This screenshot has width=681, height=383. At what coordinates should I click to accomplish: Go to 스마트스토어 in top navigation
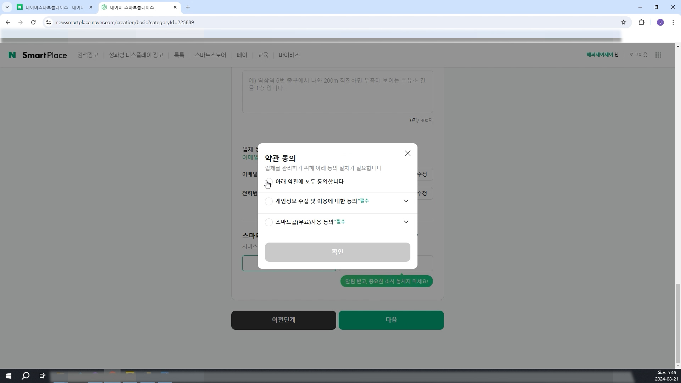(210, 55)
